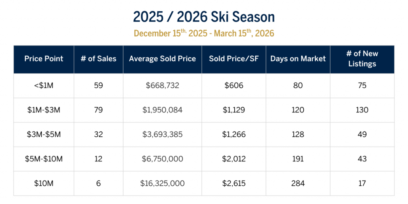Image resolution: width=408 pixels, height=204 pixels.
Task: Click the "2025 / 2026 Ski Season" title
Action: (x=204, y=17)
